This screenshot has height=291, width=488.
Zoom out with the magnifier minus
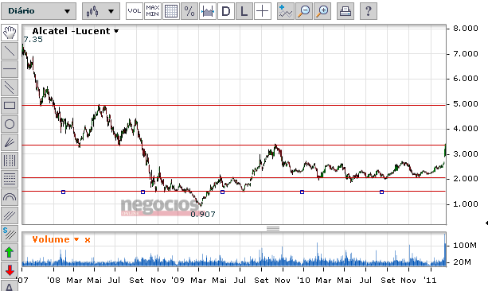point(304,11)
